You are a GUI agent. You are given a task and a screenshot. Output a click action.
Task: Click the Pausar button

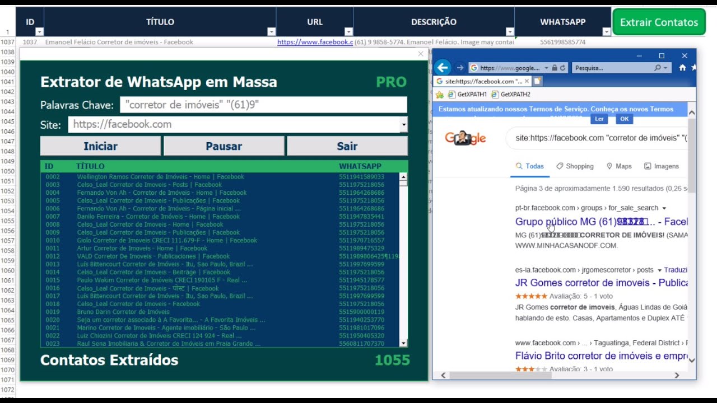[224, 146]
